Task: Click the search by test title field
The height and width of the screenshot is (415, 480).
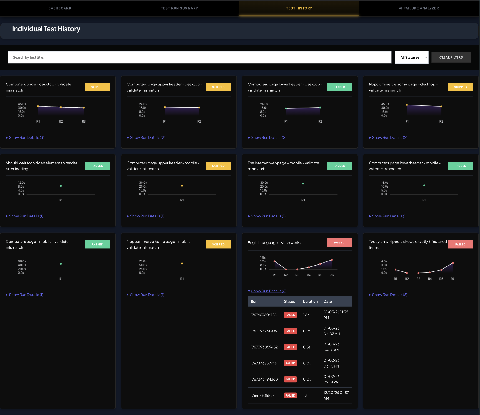Action: (199, 57)
